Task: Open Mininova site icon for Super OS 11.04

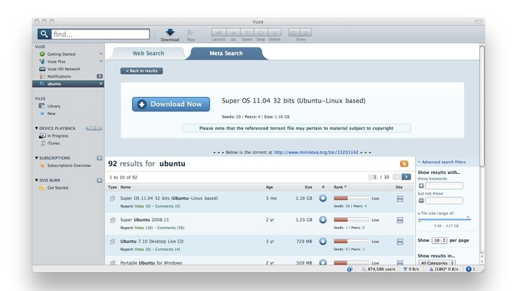Action: [399, 199]
